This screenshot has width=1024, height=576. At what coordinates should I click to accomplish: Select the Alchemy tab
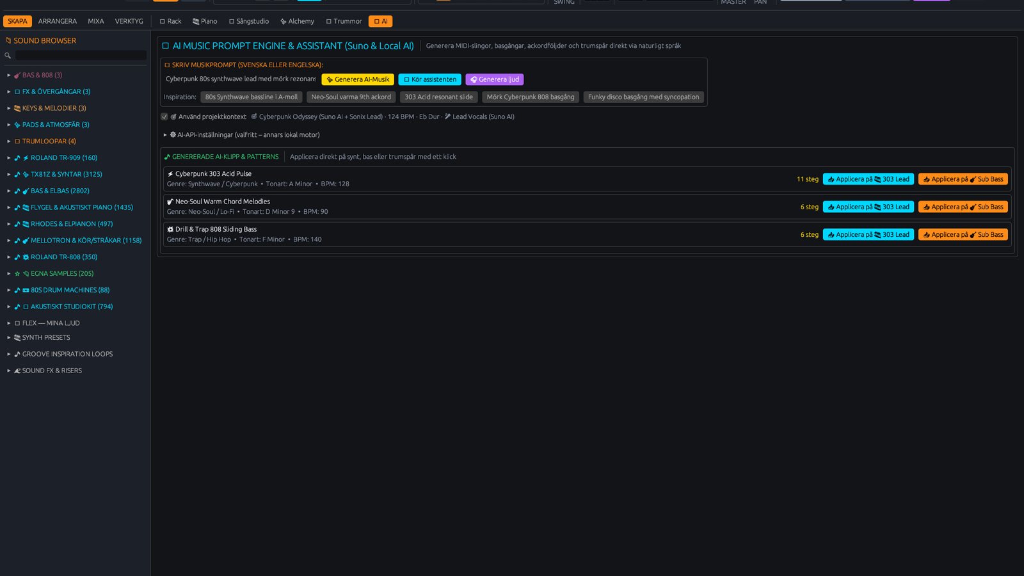297,21
